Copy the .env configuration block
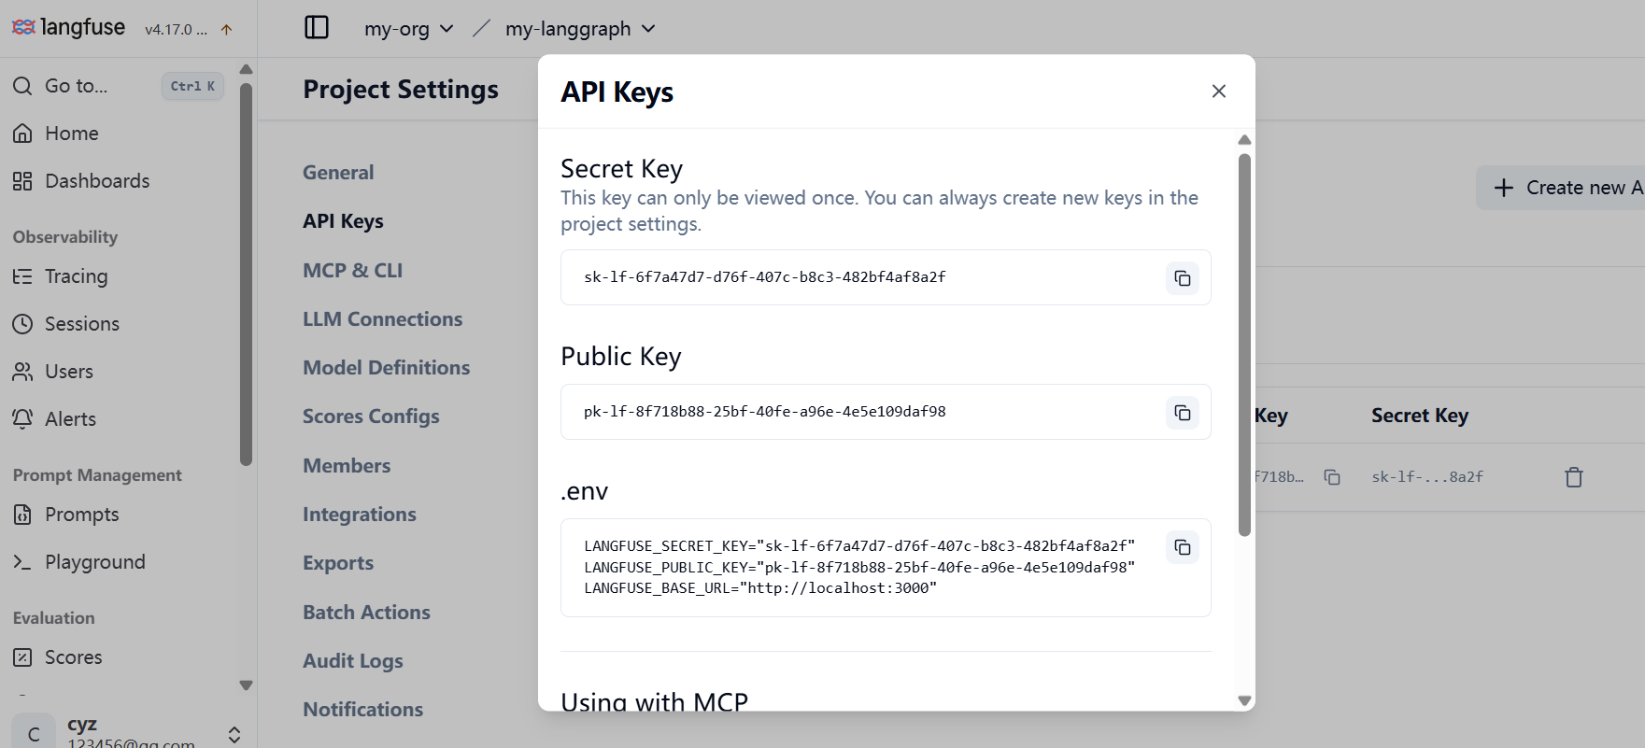 click(x=1183, y=547)
